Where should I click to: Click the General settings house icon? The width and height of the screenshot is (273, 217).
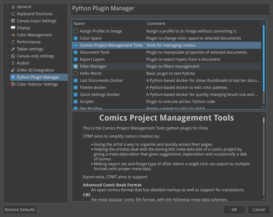[x=13, y=7]
